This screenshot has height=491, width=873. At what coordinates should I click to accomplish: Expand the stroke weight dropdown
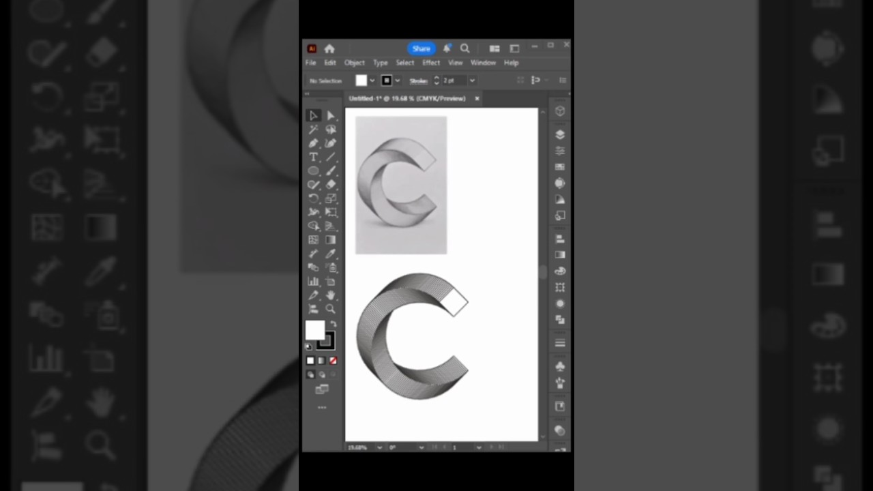472,80
